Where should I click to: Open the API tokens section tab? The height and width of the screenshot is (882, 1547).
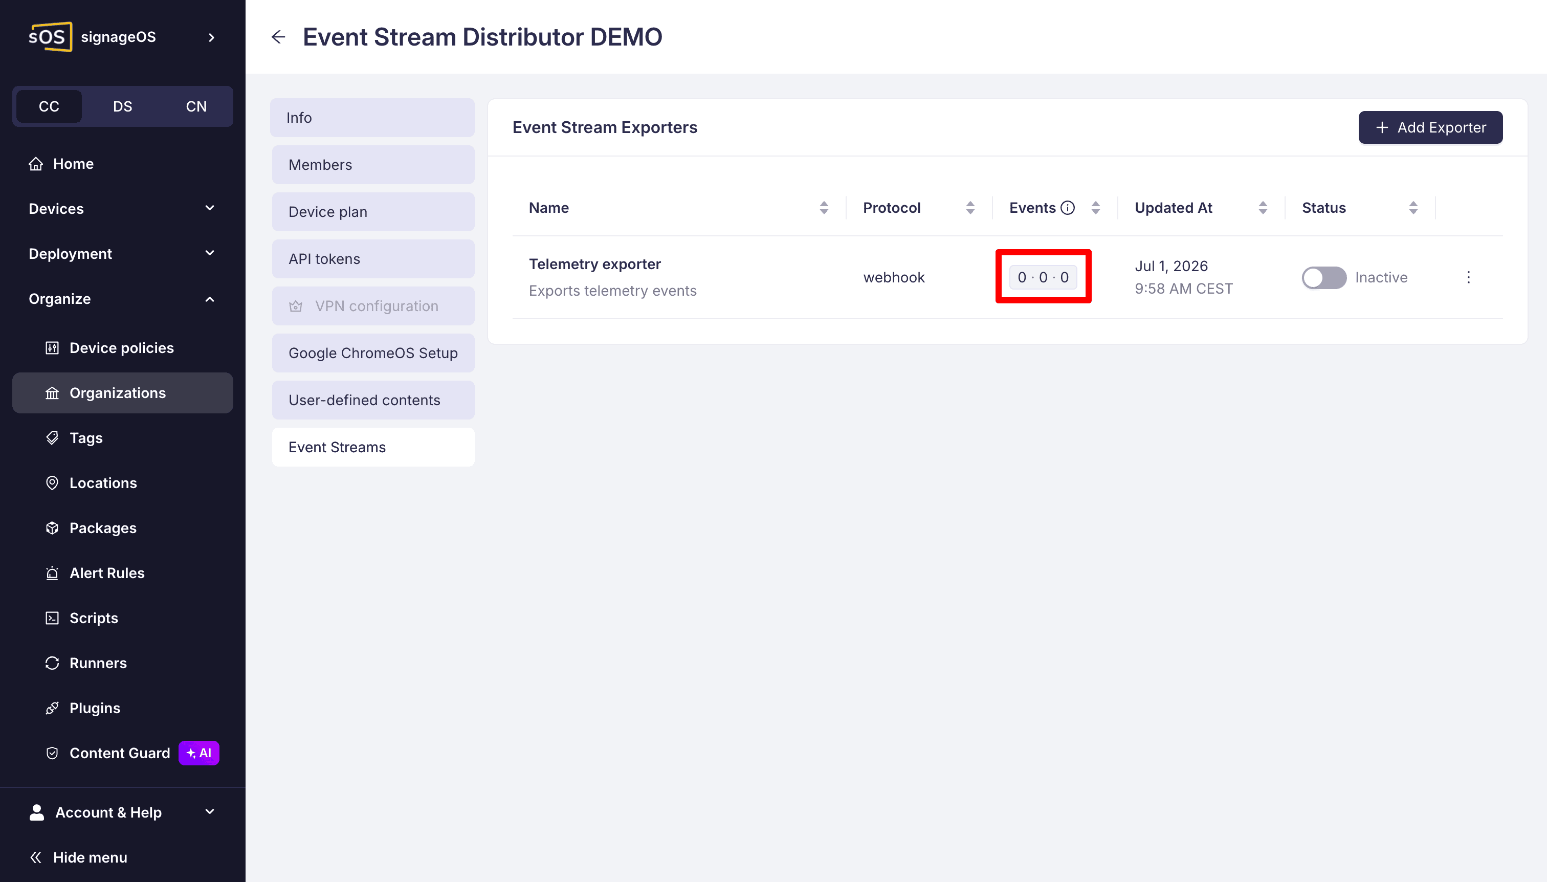coord(373,259)
